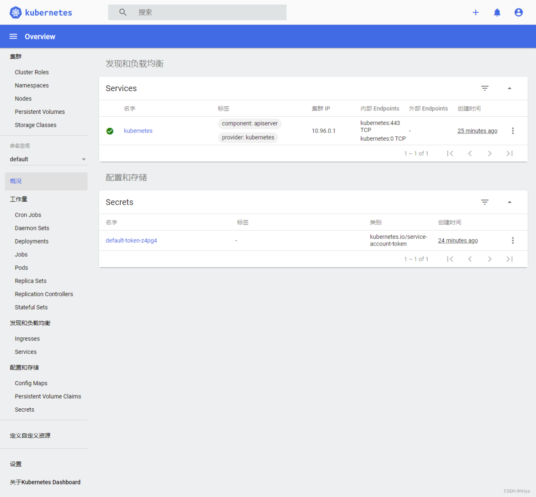
Task: Click the hamburger menu icon beside Overview
Action: coord(13,36)
